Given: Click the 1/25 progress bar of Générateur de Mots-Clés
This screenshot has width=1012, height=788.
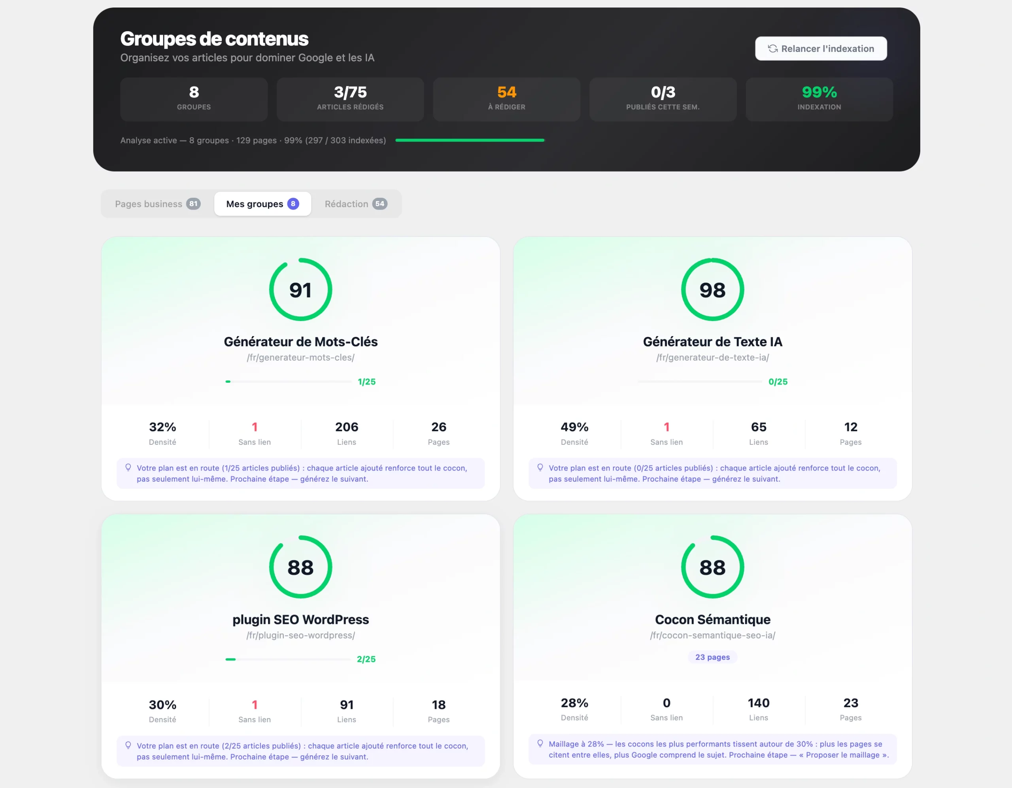Looking at the screenshot, I should tap(288, 382).
